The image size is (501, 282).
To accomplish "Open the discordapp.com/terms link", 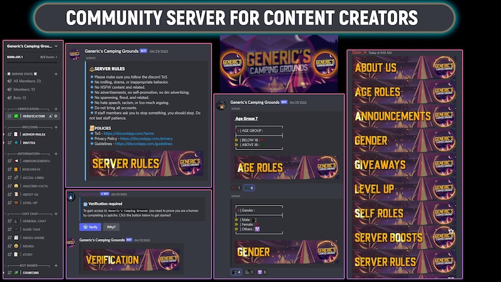I will pos(129,134).
